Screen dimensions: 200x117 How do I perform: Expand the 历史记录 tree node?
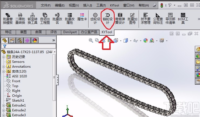(x=3, y=57)
